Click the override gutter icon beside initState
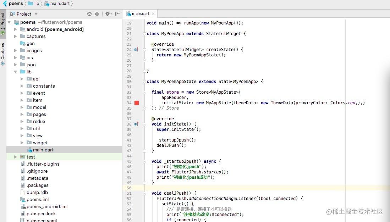Viewport: 390px width, 222px height. click(x=136, y=124)
